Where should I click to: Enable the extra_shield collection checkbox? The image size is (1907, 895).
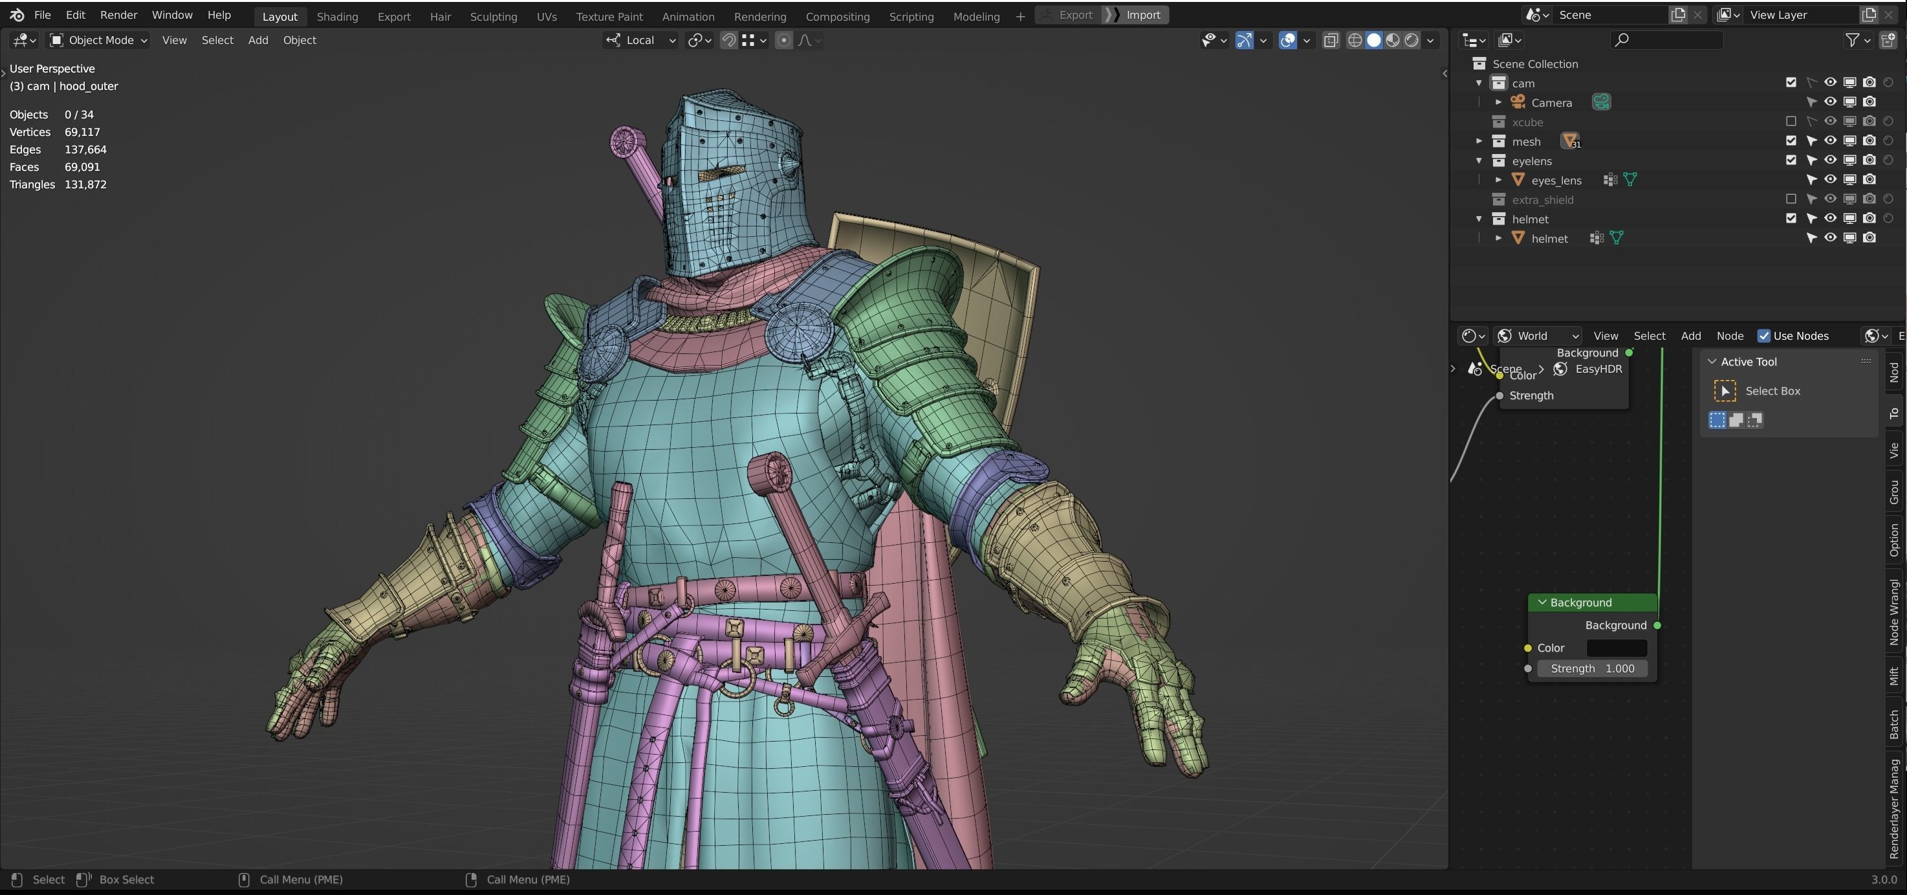(x=1791, y=199)
